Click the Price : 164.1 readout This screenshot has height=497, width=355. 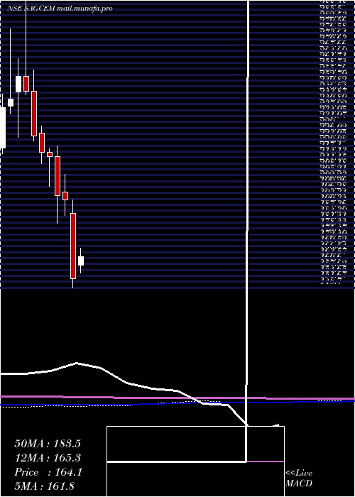(48, 472)
